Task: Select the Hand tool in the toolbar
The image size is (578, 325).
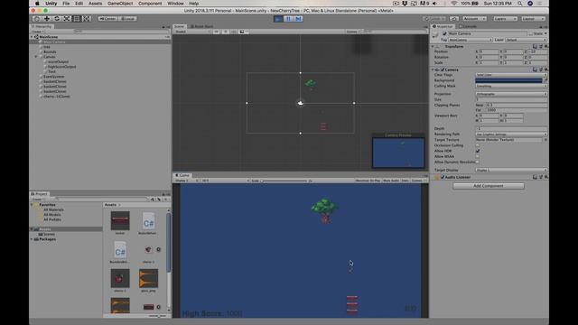Action: click(x=37, y=18)
